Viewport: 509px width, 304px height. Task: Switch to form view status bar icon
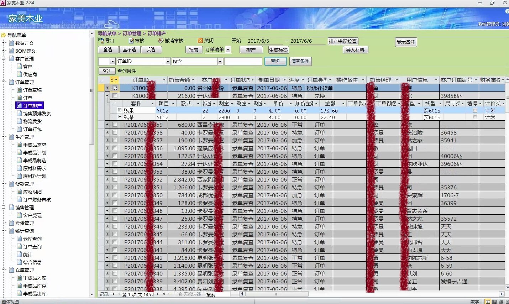click(x=488, y=302)
